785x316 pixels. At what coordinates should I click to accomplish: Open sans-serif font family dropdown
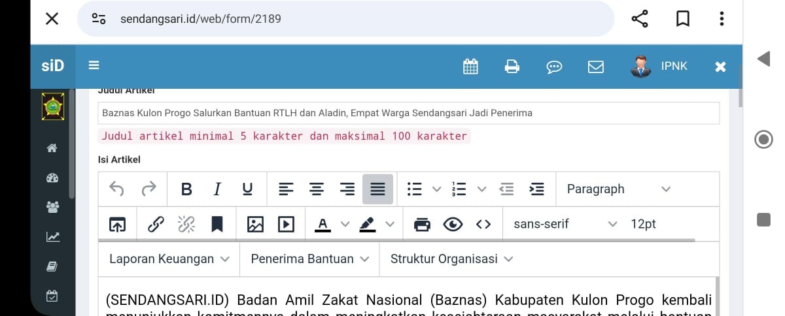point(565,225)
